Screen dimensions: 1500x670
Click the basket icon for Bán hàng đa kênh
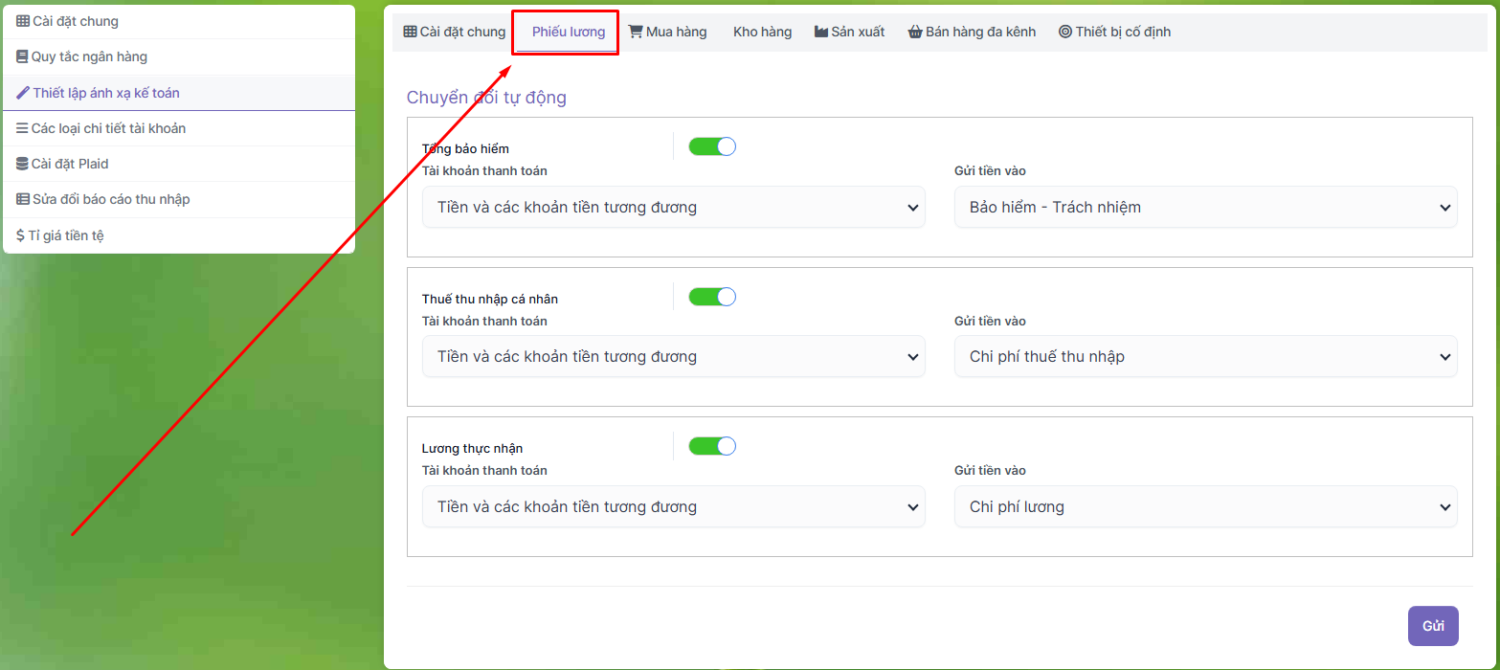pyautogui.click(x=915, y=32)
